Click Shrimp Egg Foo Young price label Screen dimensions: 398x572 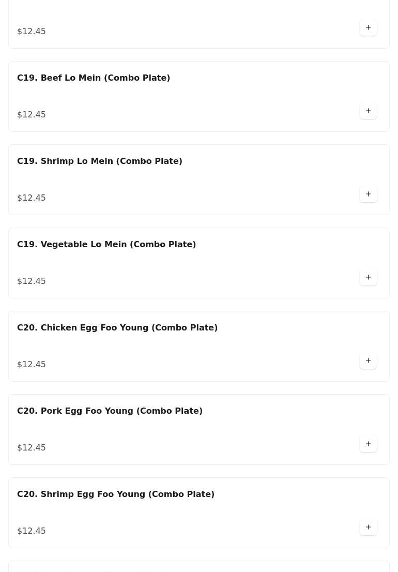coord(32,531)
